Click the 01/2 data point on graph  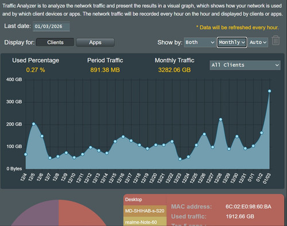(x=262, y=133)
